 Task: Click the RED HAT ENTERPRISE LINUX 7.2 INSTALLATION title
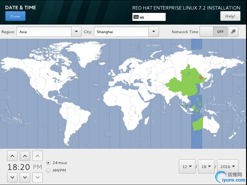tap(186, 8)
